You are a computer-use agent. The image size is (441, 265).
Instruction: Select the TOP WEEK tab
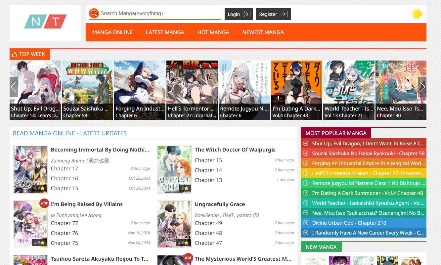tap(30, 54)
